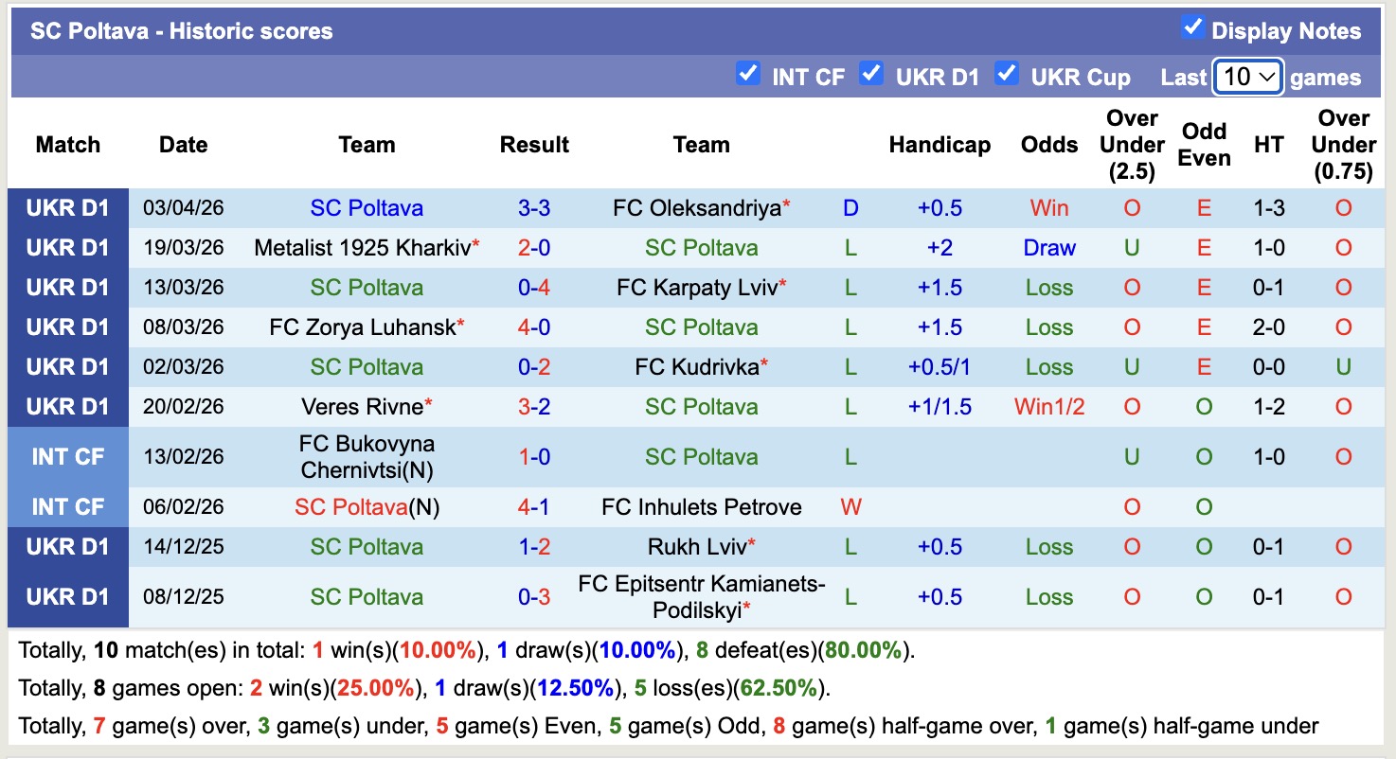Select SC Poltava link in the top row

(x=367, y=207)
